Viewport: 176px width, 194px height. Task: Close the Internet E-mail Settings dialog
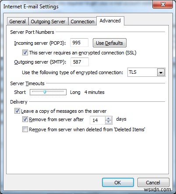[x=163, y=4]
